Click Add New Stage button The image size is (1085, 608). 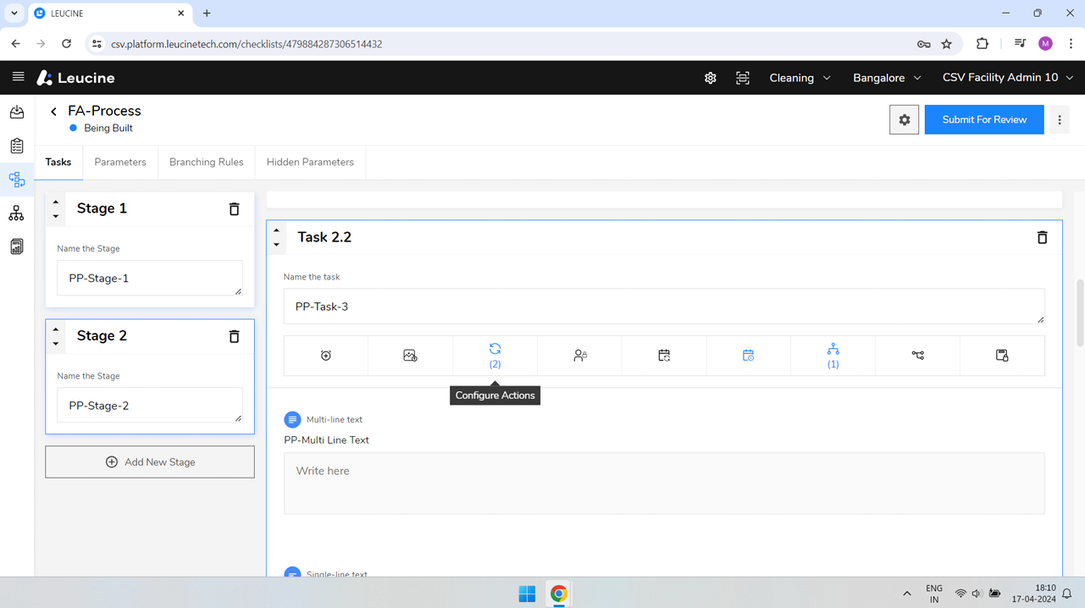tap(150, 462)
